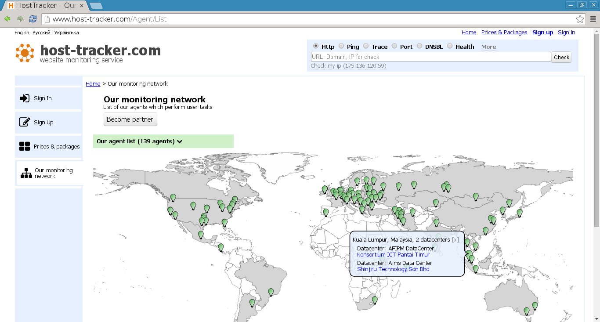This screenshot has height=322, width=600.
Task: Click the Central America map marker
Action: click(x=221, y=248)
